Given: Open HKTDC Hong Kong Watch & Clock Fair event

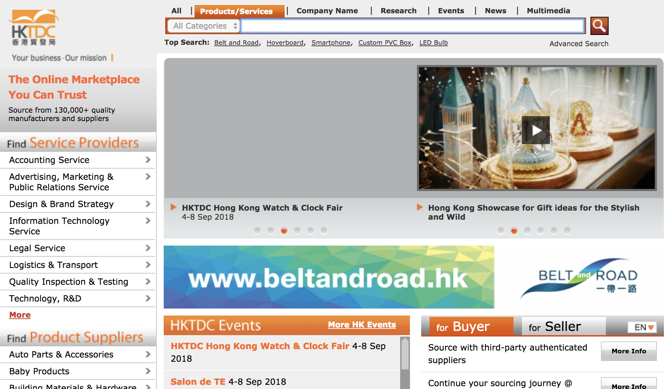Looking at the screenshot, I should [x=260, y=346].
